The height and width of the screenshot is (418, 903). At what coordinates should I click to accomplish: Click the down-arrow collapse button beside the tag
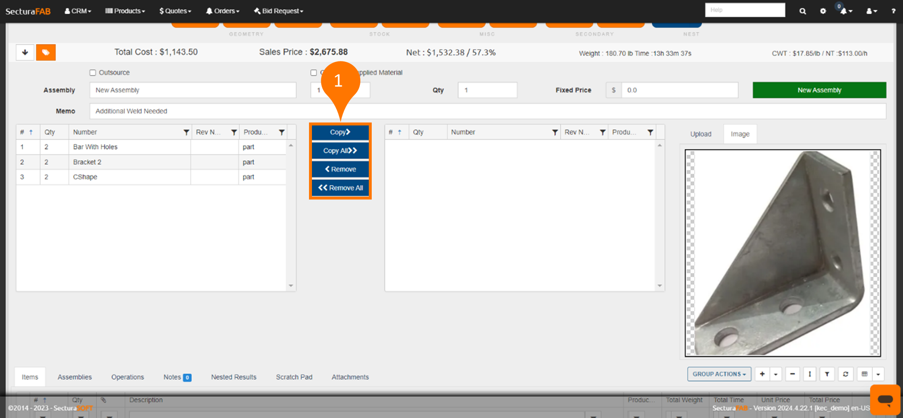pos(25,53)
